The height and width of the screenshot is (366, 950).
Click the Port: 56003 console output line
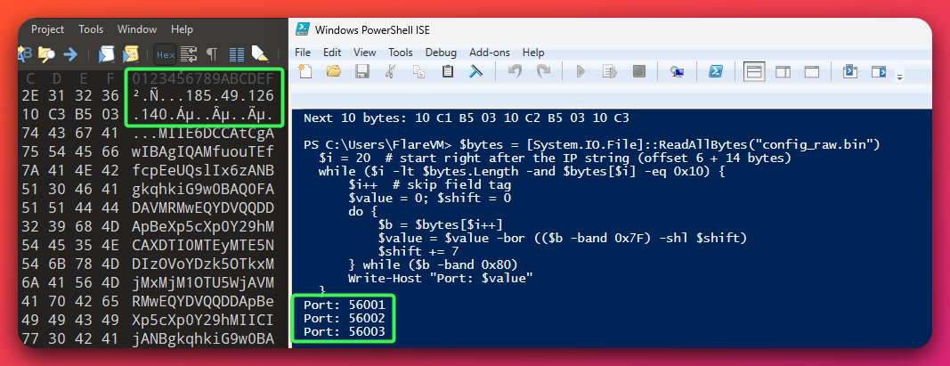(345, 331)
